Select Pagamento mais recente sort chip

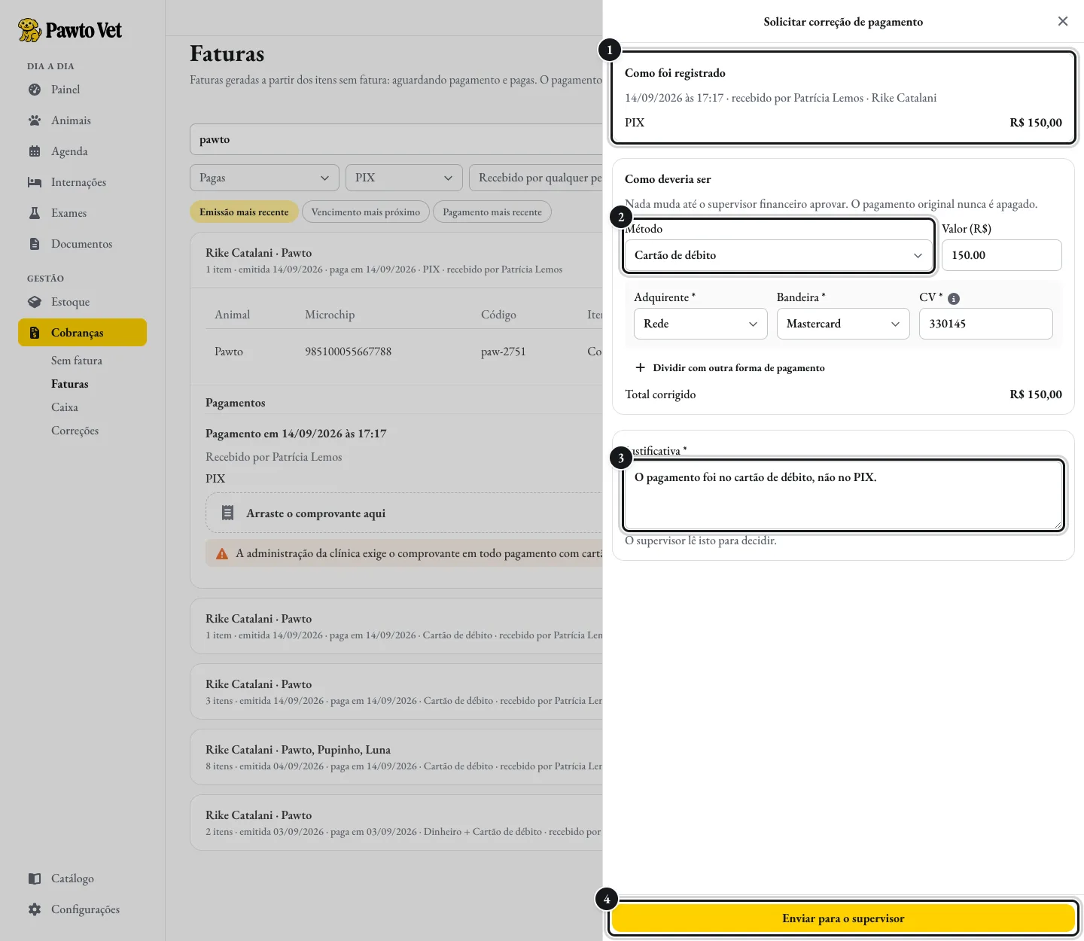click(x=492, y=212)
